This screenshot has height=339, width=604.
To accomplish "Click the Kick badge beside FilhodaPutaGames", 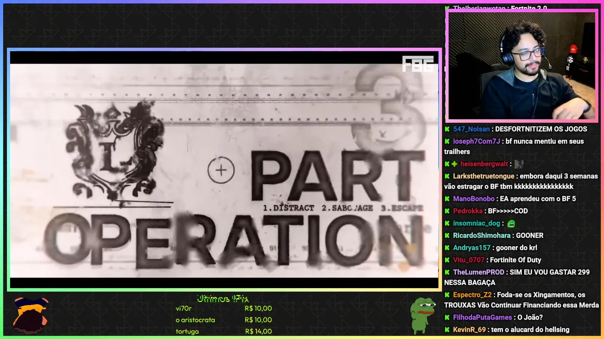I will [x=447, y=317].
